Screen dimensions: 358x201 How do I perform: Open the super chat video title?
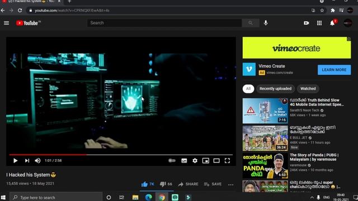coord(315,185)
